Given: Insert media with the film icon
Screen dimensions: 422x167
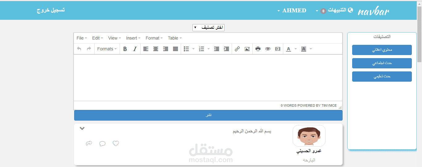Looking at the screenshot, I should click(278, 49).
